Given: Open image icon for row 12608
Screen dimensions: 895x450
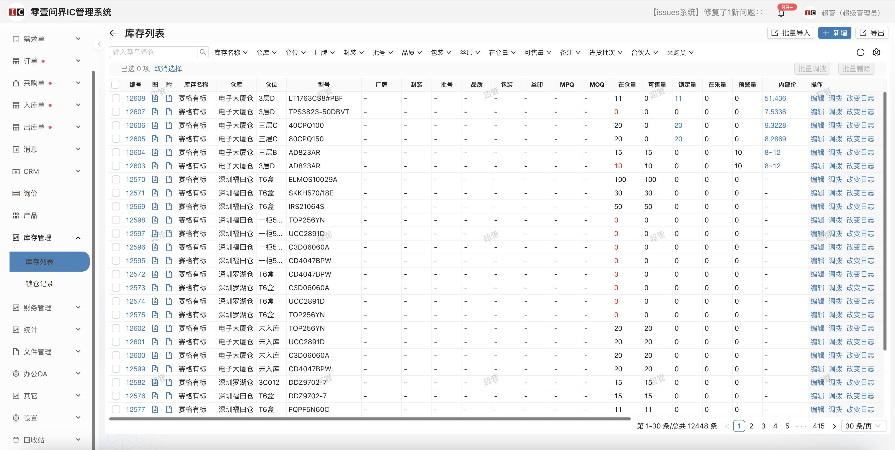Looking at the screenshot, I should [155, 98].
